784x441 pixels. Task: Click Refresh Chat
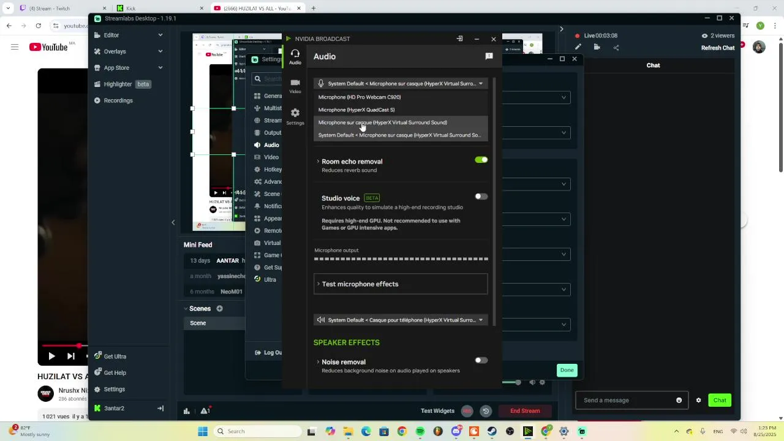pos(718,48)
